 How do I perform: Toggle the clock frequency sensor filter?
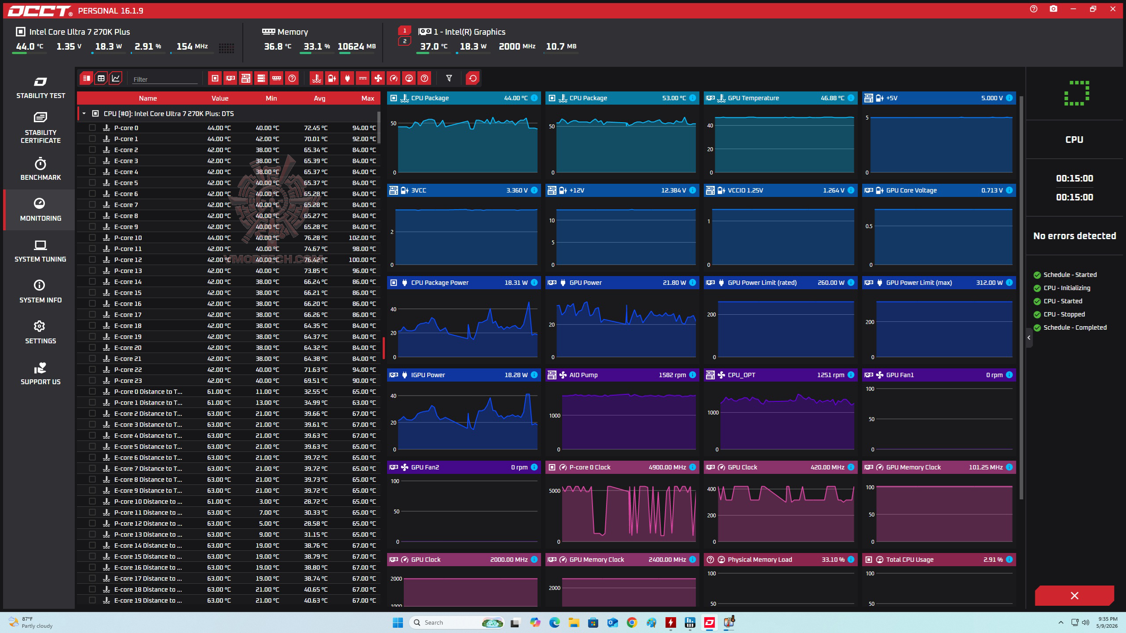coord(393,78)
